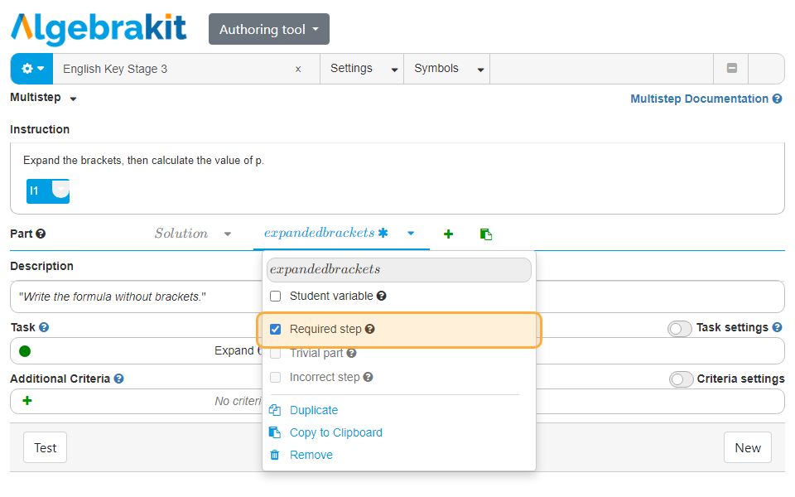Enable the Criteria settings switch
This screenshot has width=795, height=497.
coord(681,379)
